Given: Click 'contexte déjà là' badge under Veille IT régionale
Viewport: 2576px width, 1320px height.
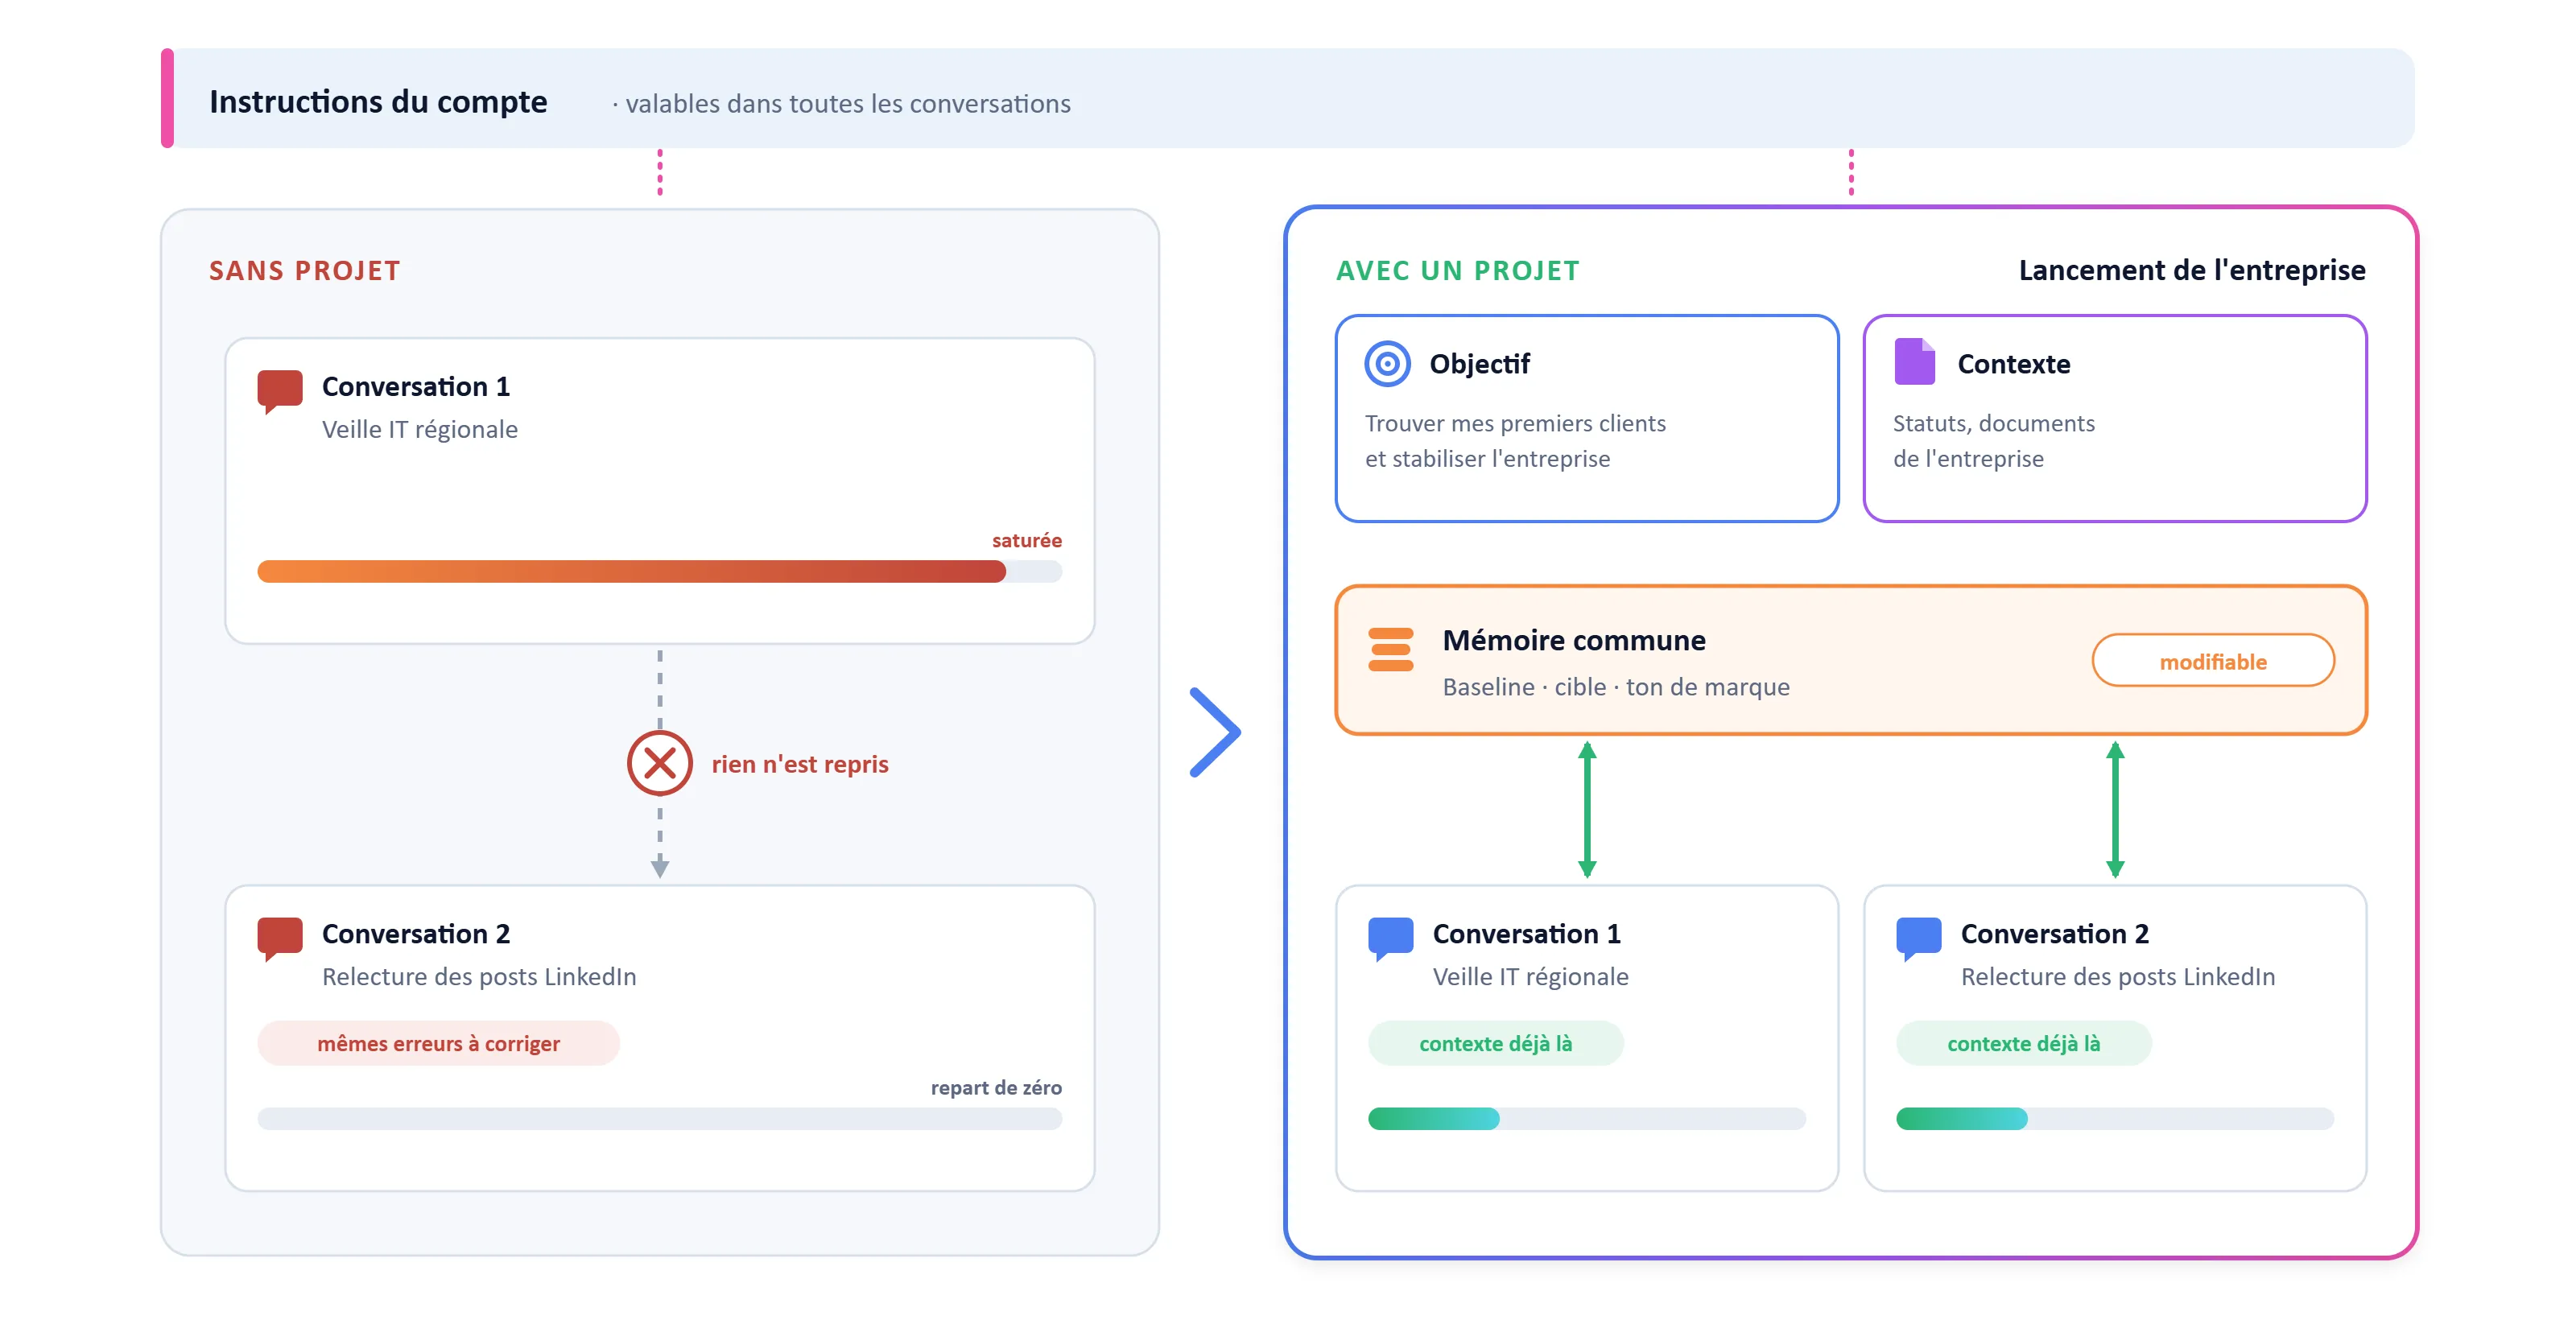Looking at the screenshot, I should [1495, 1043].
